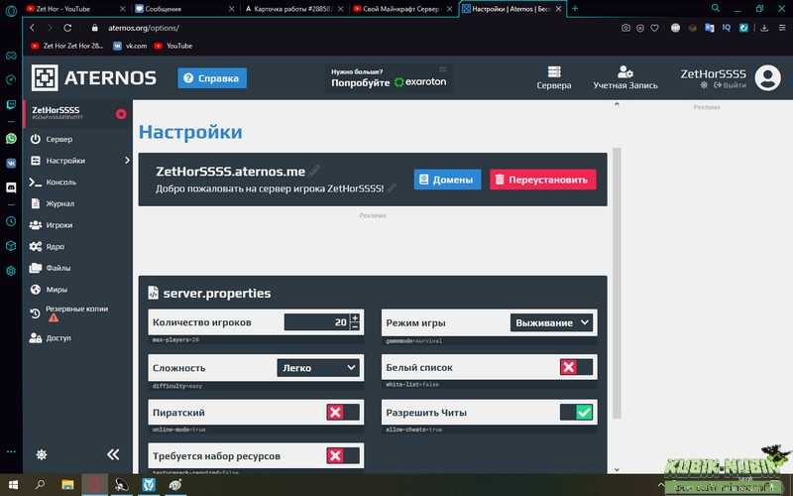Open VK messenger in the Opera GX sidebar
Image resolution: width=793 pixels, height=496 pixels.
[11, 163]
